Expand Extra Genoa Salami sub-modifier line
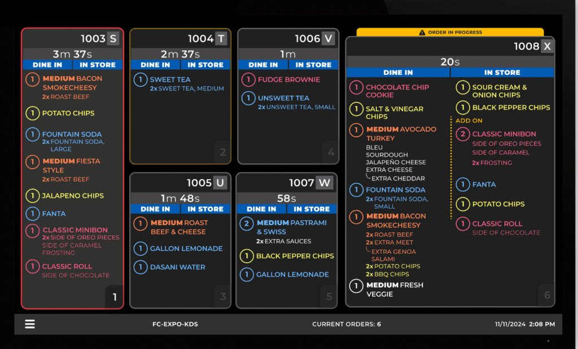Viewport: 578px width, 349px height. tap(392, 251)
